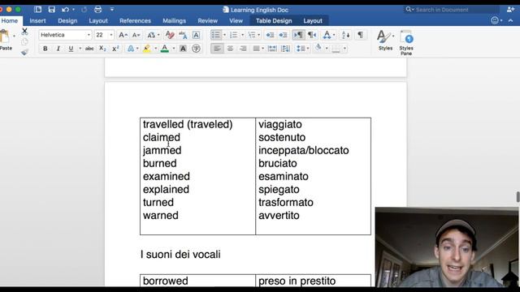The width and height of the screenshot is (520, 292).
Task: Open the Styles Pane
Action: tap(406, 42)
